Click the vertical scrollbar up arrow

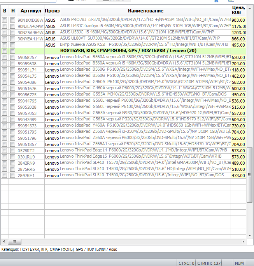(x=250, y=8)
